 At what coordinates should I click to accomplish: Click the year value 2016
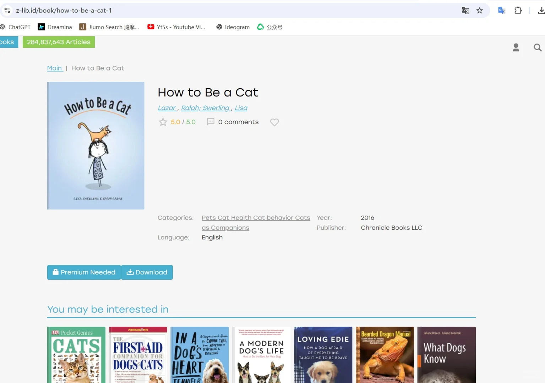point(367,218)
